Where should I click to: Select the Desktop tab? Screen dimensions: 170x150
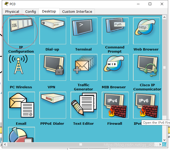point(49,11)
